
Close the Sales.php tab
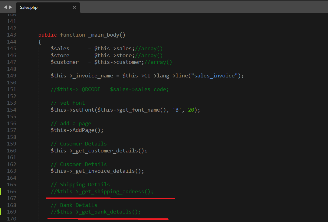74,8
